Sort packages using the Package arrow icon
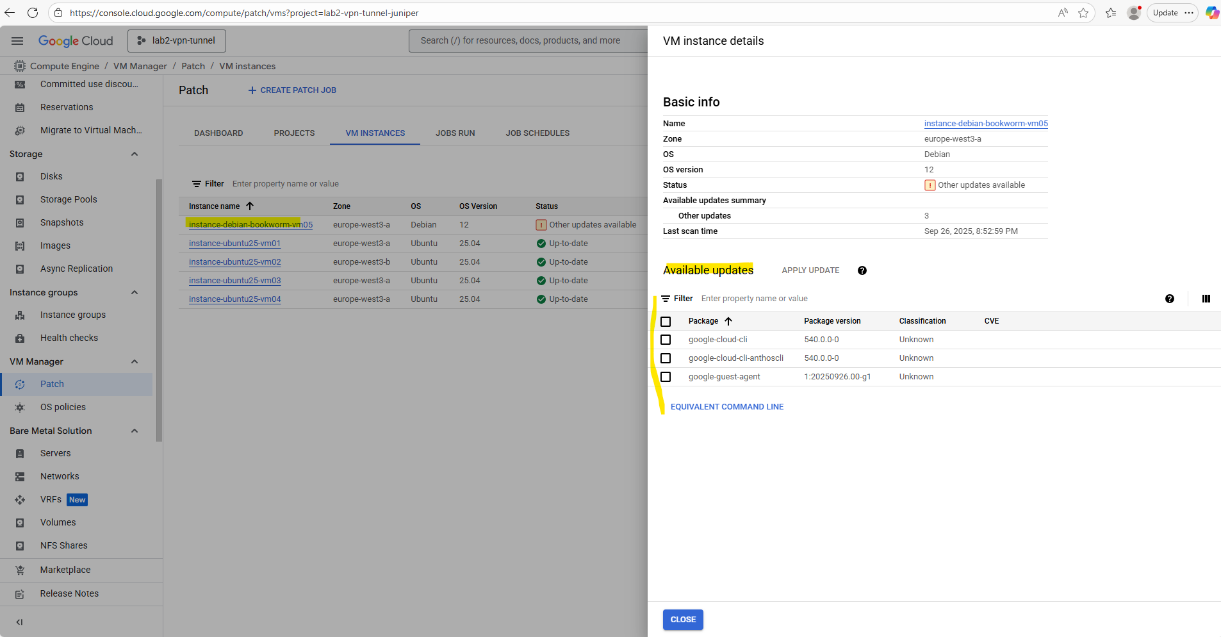This screenshot has height=637, width=1221. [x=728, y=321]
